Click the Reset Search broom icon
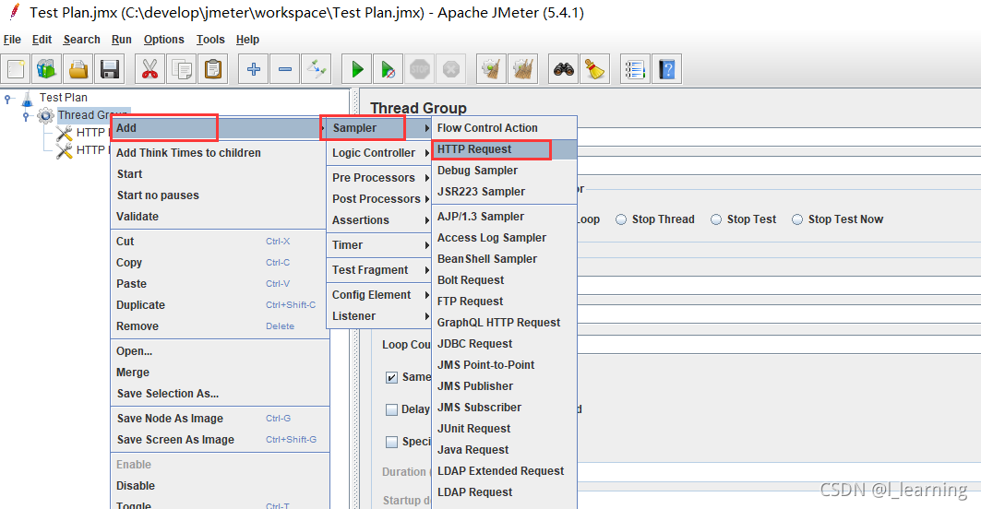Image resolution: width=981 pixels, height=509 pixels. click(594, 69)
